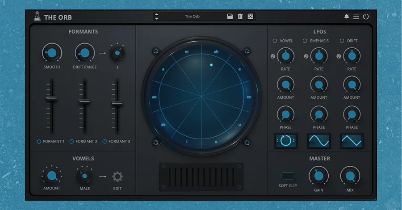Click the FORMANT 1 fader handle
The image size is (402, 210).
pos(51,99)
